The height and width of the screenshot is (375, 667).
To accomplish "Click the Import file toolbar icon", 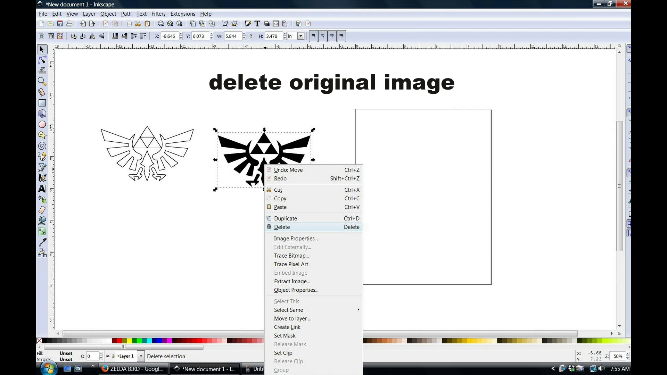I will [x=83, y=24].
